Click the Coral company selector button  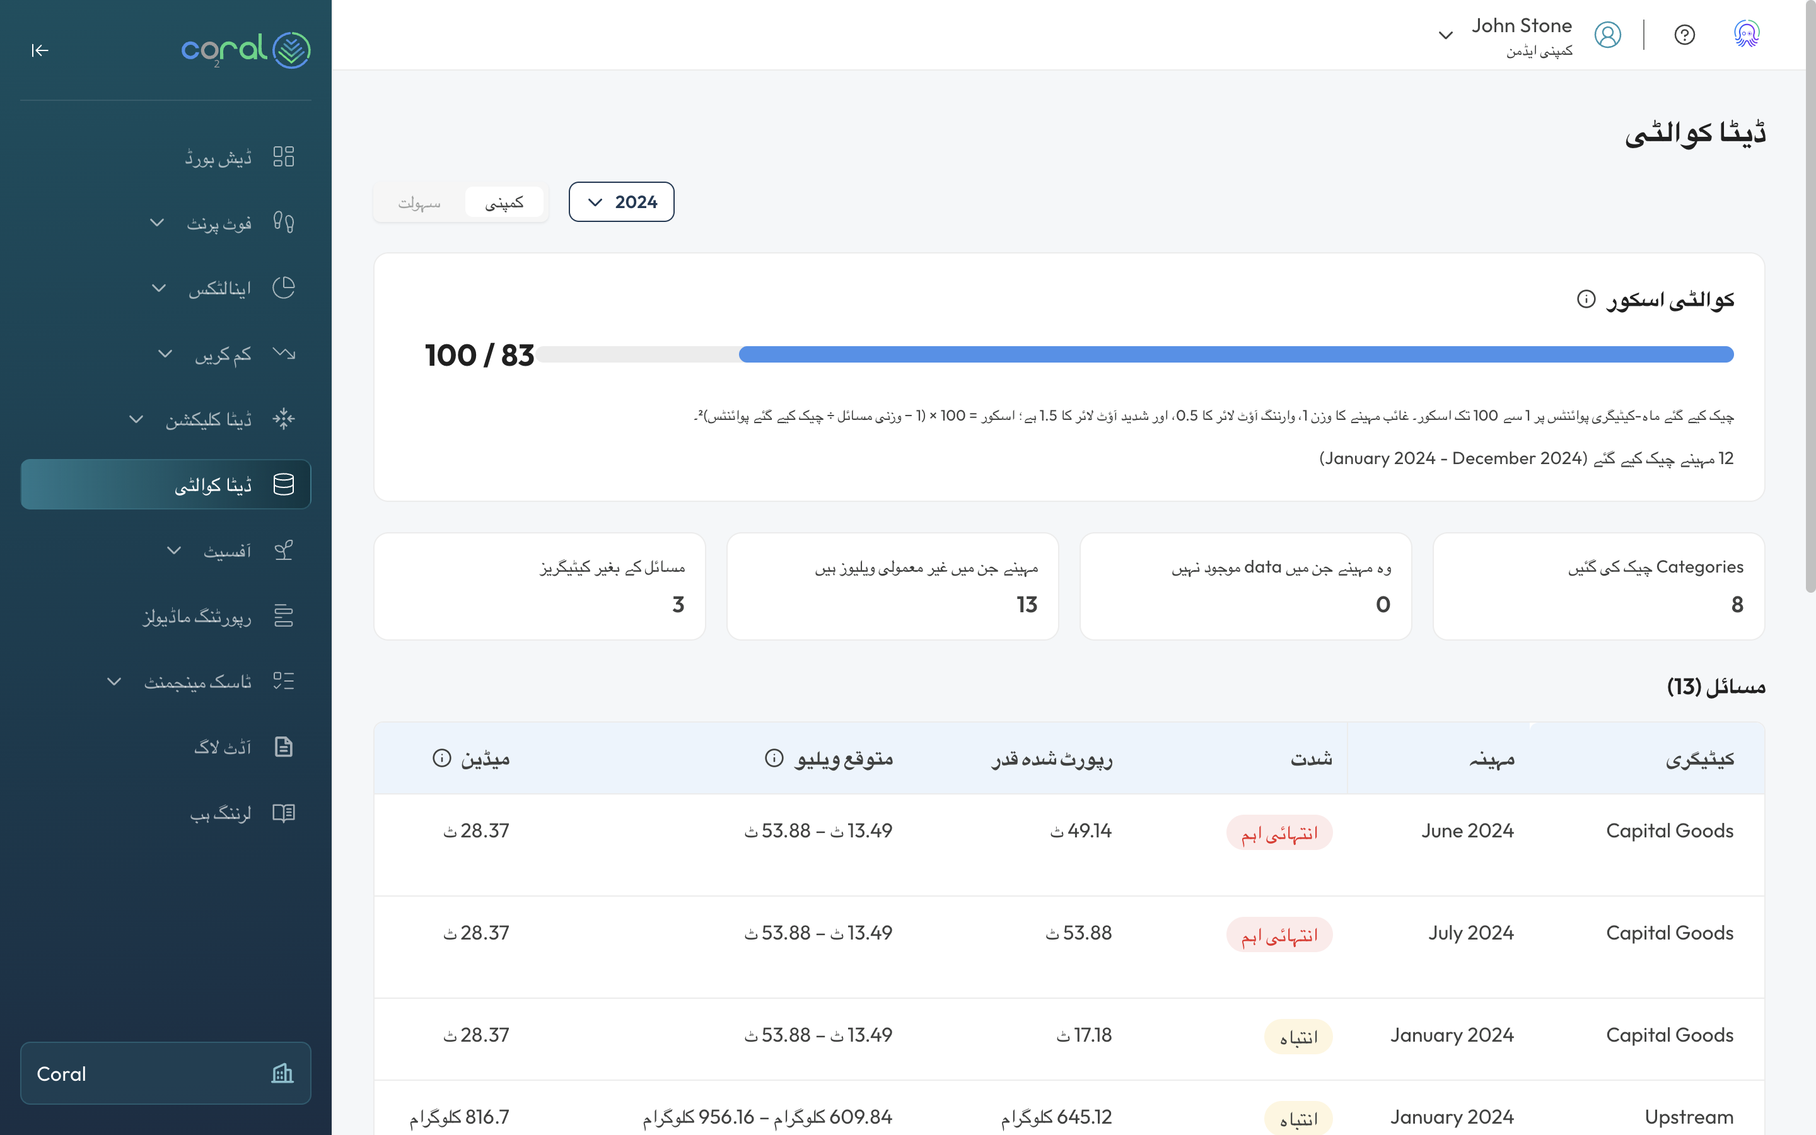pos(166,1073)
